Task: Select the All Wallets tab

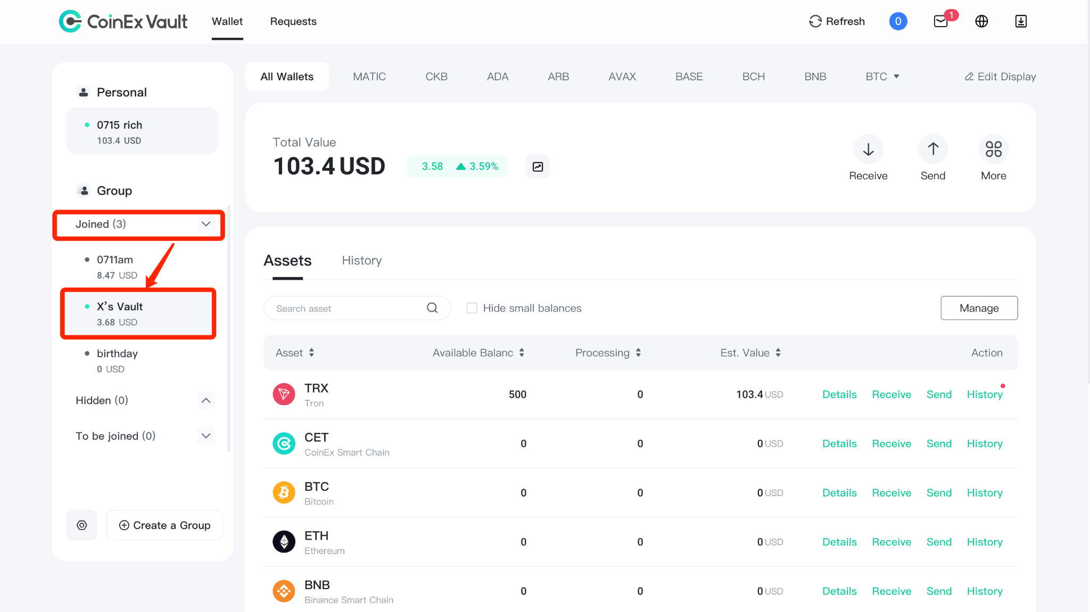Action: click(x=287, y=77)
